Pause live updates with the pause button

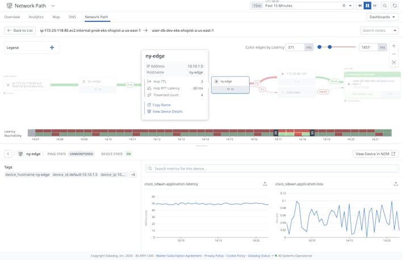pos(367,6)
